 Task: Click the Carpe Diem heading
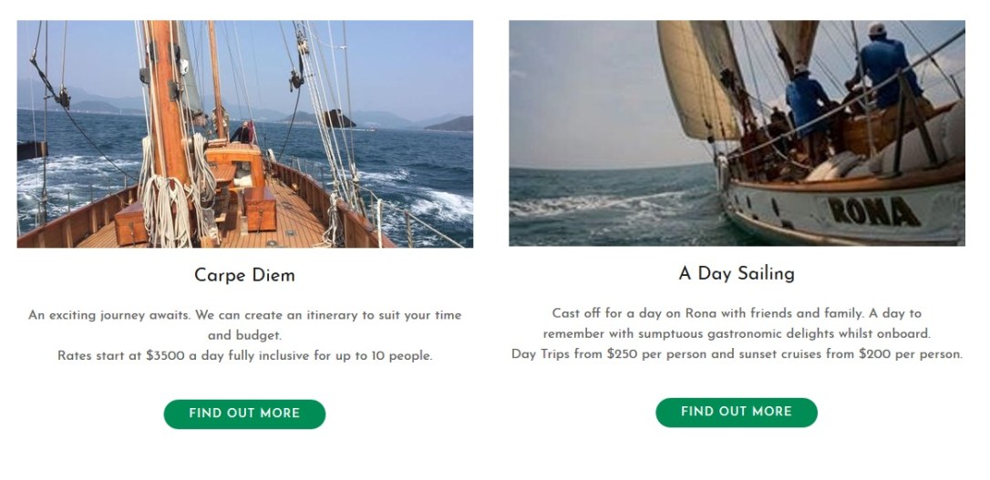[x=244, y=276]
